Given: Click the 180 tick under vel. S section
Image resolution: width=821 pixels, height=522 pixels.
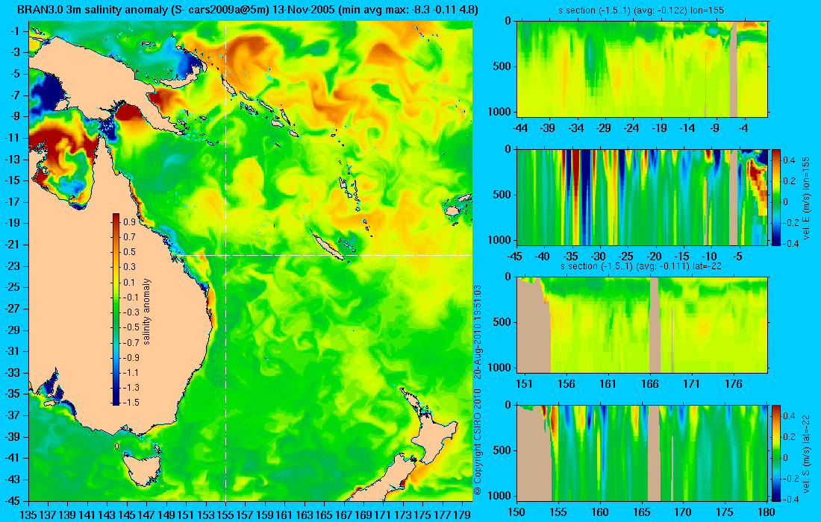Looking at the screenshot, I should coord(766,512).
